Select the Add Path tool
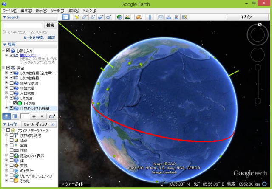This screenshot has width=272, height=189. pos(92,17)
